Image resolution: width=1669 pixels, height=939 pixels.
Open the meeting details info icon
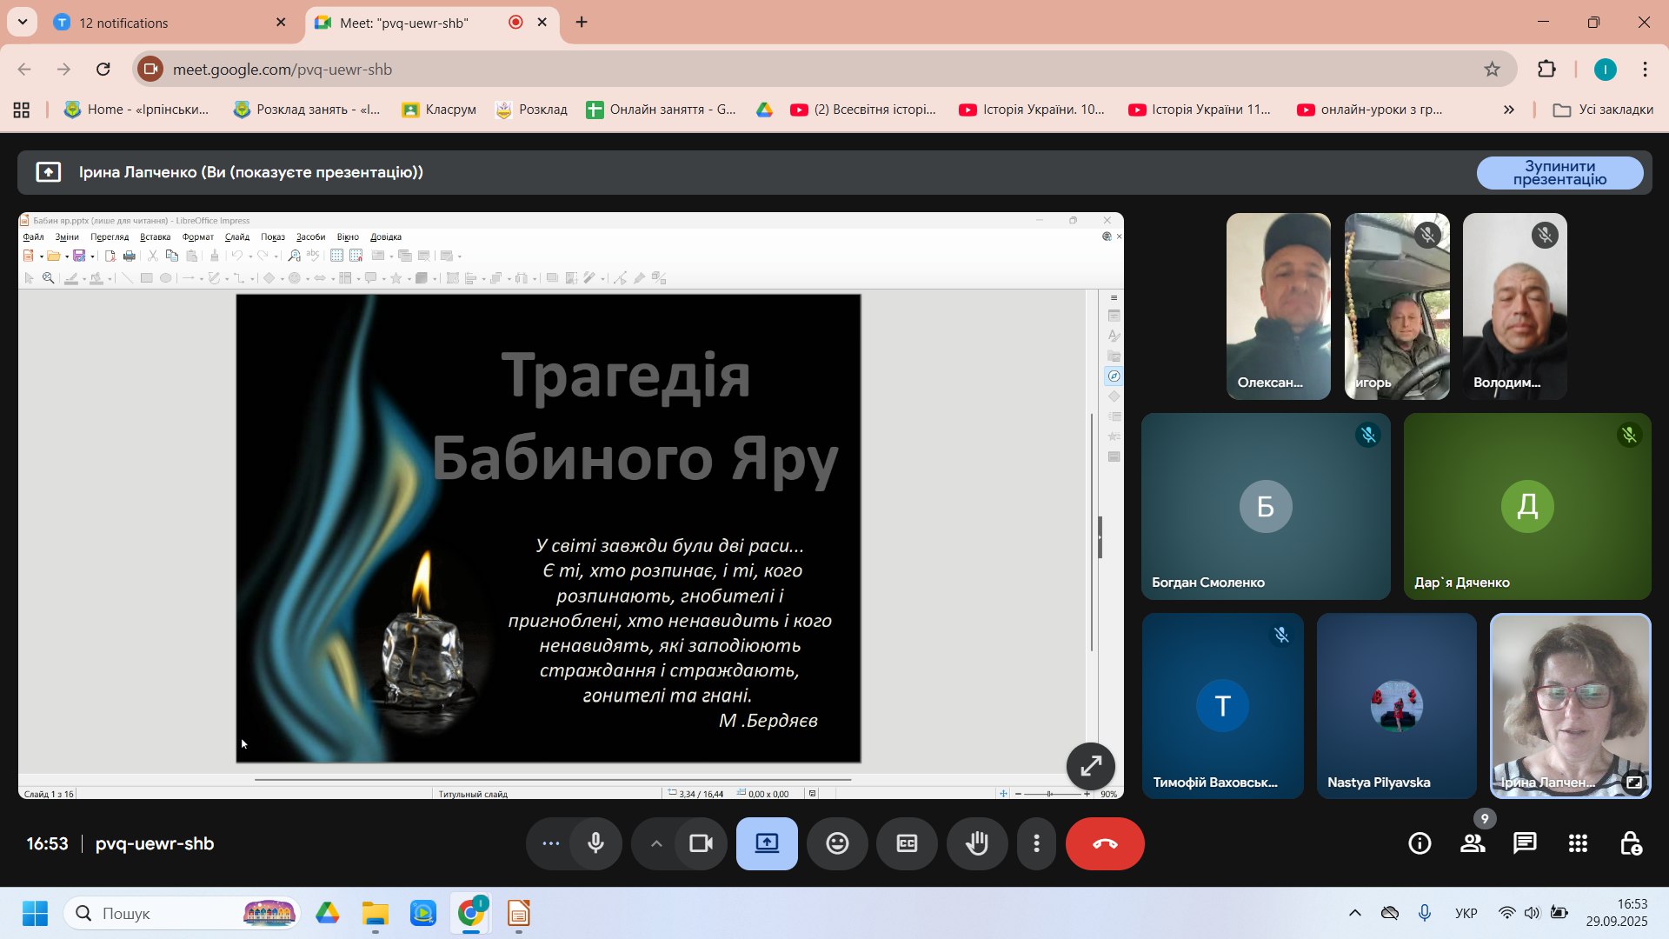click(1420, 843)
